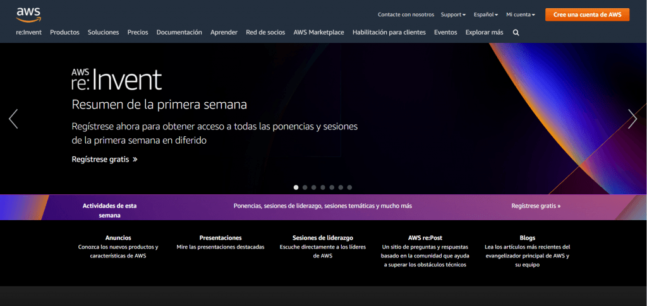The image size is (647, 306).
Task: Click Mire las presentaciones destacadas text
Action: pos(221,247)
